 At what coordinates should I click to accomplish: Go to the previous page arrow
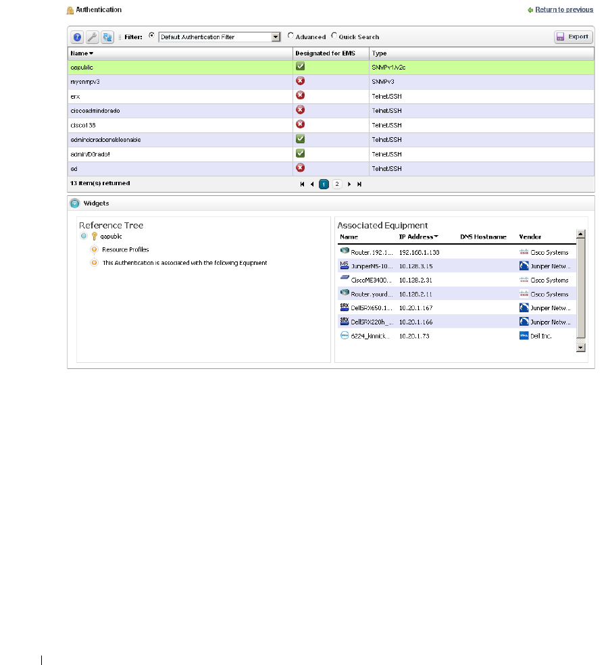click(312, 184)
